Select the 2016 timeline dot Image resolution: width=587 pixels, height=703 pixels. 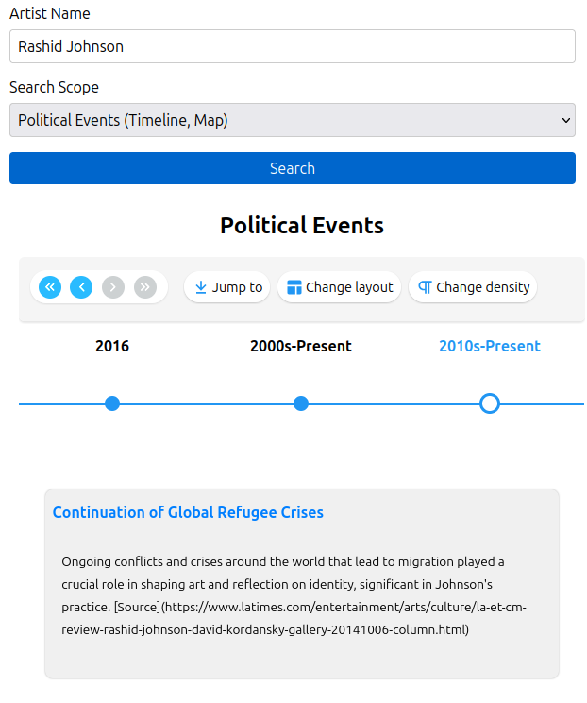pyautogui.click(x=112, y=403)
